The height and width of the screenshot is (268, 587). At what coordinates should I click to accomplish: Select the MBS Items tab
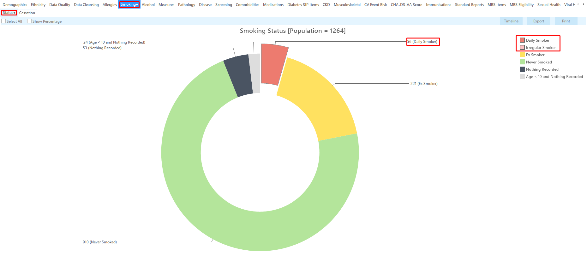497,5
